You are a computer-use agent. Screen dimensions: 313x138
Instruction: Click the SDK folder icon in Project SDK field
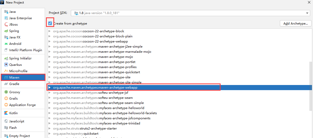pyautogui.click(x=76, y=13)
